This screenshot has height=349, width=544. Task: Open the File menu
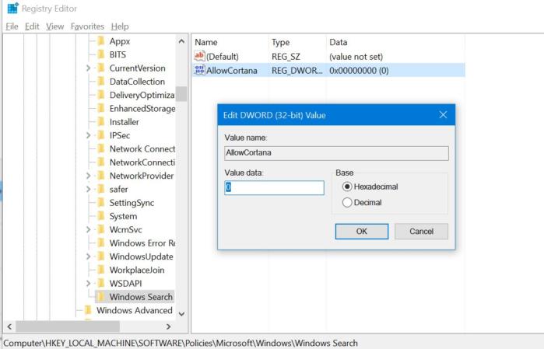point(11,26)
